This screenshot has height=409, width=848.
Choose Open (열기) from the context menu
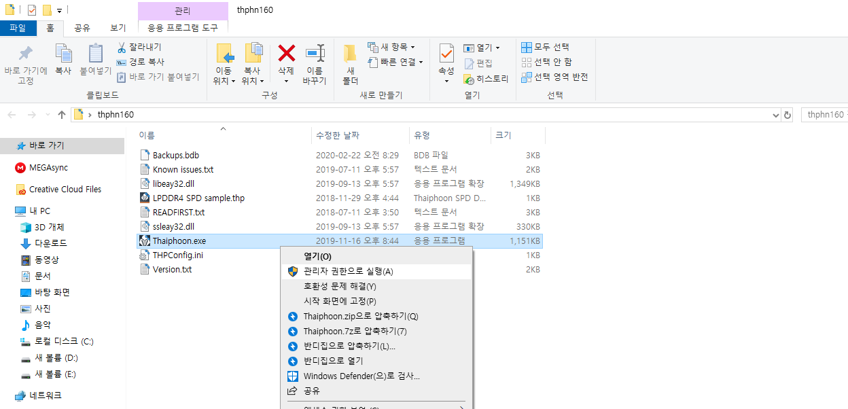pyautogui.click(x=376, y=256)
